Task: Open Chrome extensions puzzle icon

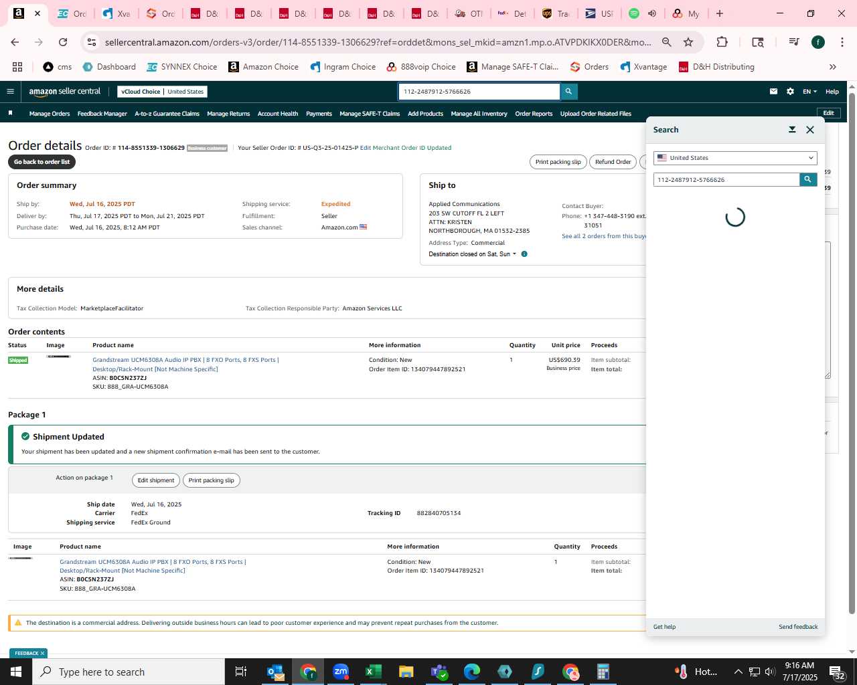Action: point(722,42)
